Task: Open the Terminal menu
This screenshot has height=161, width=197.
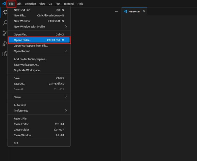Action: click(x=69, y=4)
